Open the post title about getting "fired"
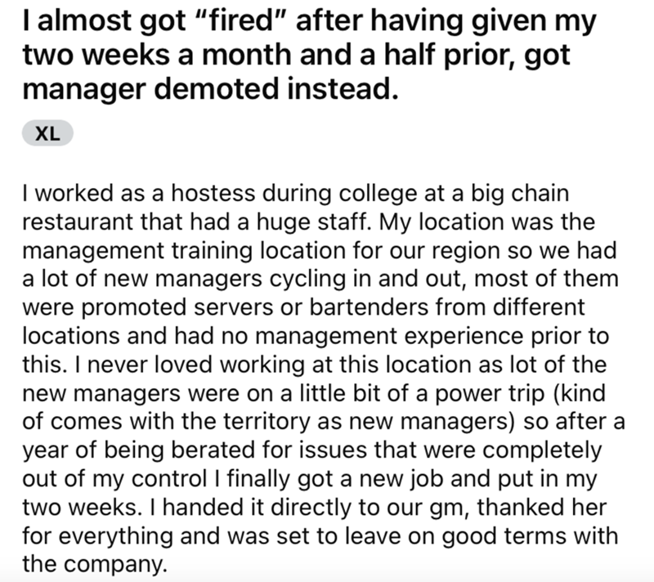 (x=310, y=55)
